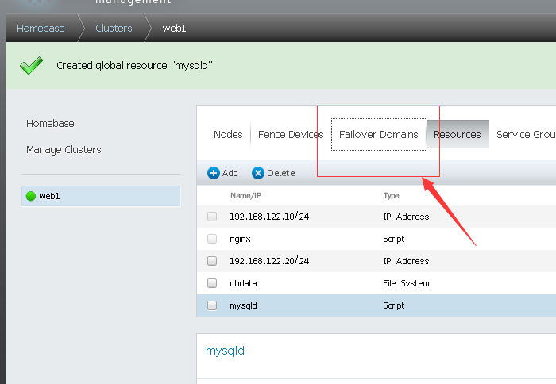Tick the nginx resource checkbox

[212, 239]
